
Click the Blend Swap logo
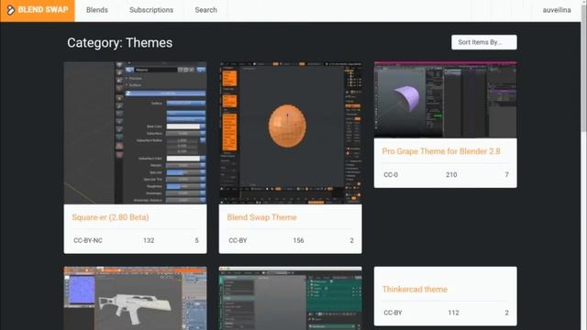(x=38, y=10)
